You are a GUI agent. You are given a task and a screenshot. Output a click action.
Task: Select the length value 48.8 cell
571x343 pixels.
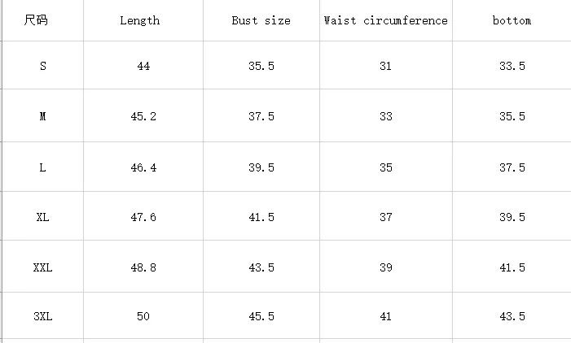coord(143,267)
